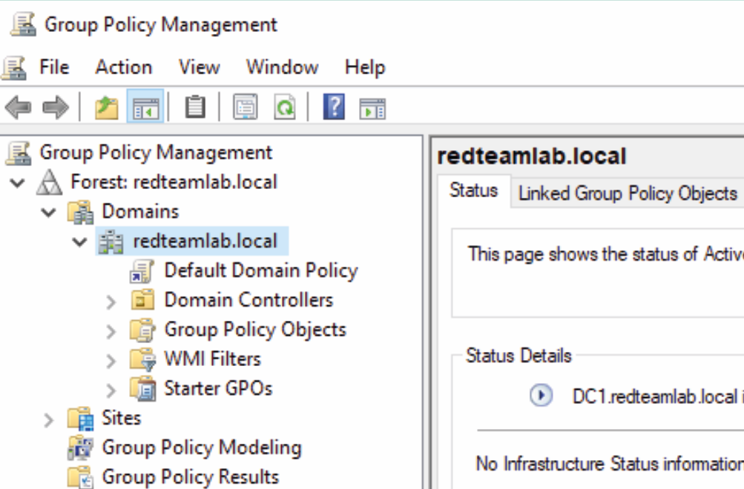The image size is (744, 489).
Task: Click the Group Policy Management window title text
Action: tap(161, 24)
